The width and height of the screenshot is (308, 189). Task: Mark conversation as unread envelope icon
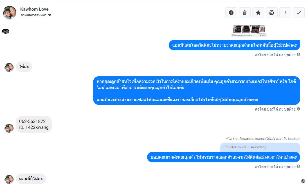(272, 13)
